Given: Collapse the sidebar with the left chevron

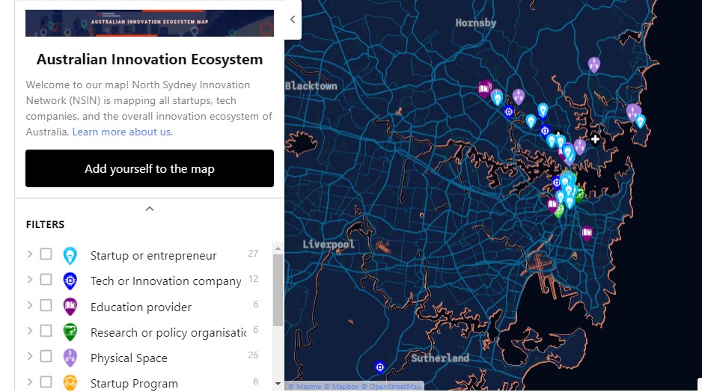Looking at the screenshot, I should click(x=293, y=19).
